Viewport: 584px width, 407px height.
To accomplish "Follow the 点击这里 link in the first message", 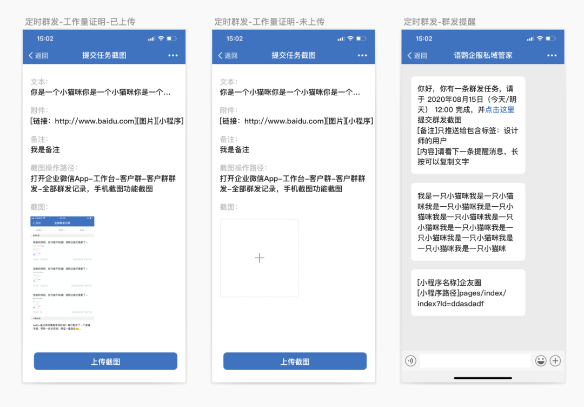I will pyautogui.click(x=500, y=109).
